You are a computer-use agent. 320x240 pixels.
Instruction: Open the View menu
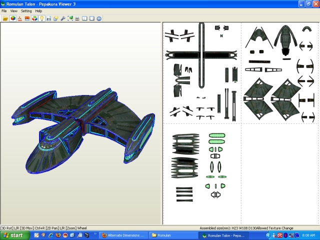[x=13, y=11]
